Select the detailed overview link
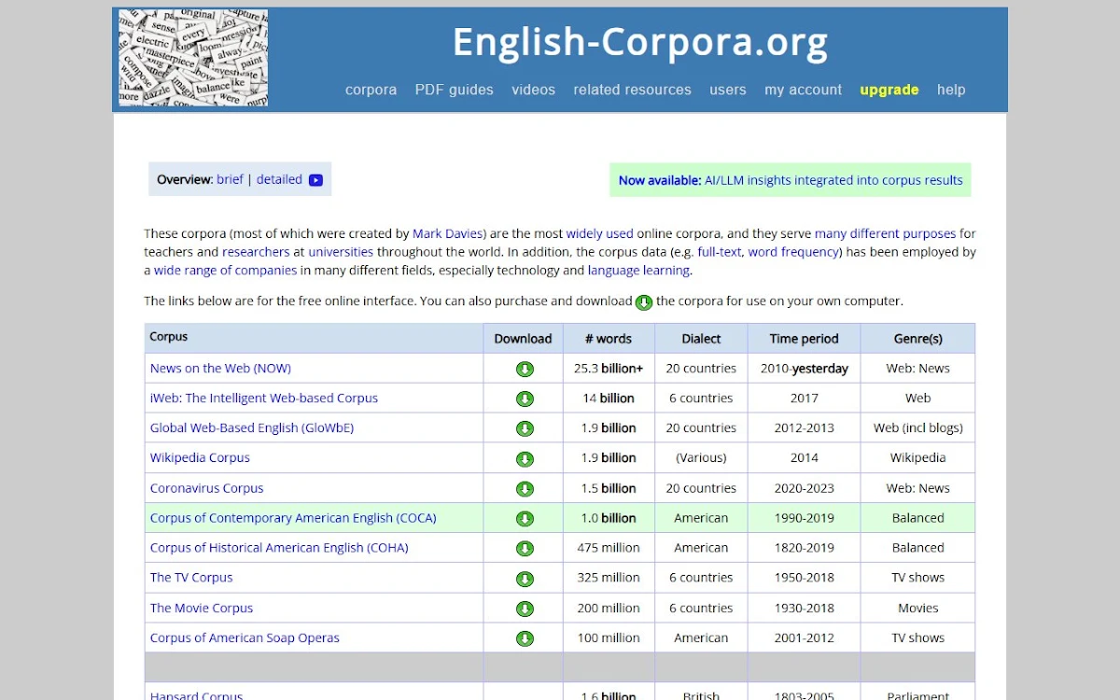The image size is (1120, 700). (x=279, y=179)
